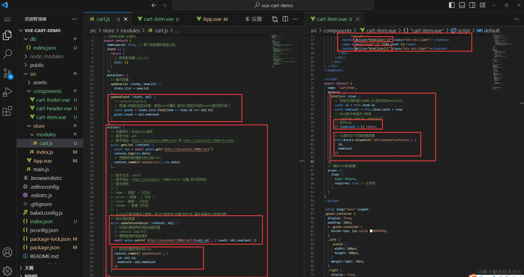Open the hamburger application menu
Image resolution: width=524 pixels, height=277 pixels.
click(x=7, y=19)
